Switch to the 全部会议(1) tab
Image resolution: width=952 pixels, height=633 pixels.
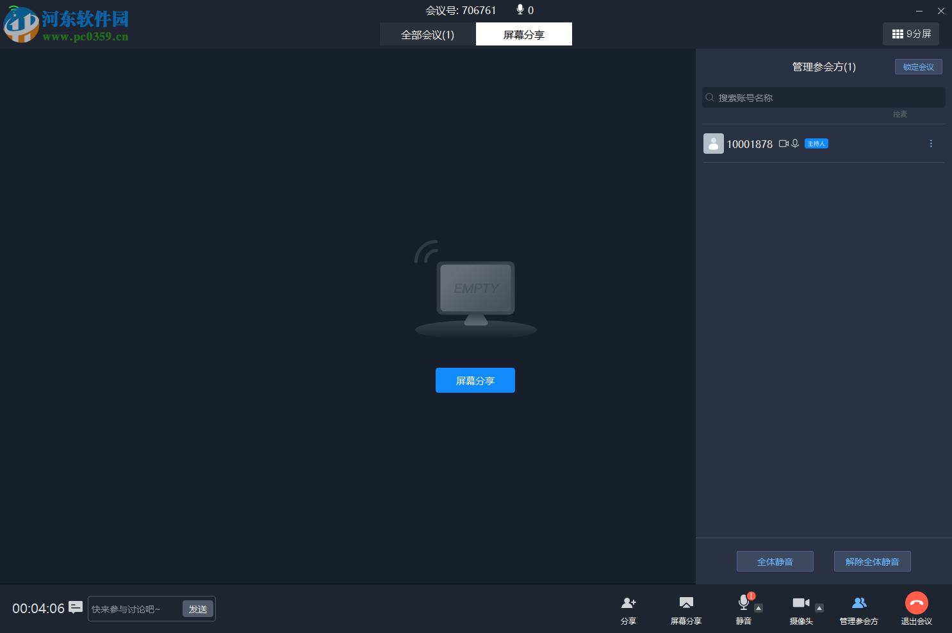427,35
